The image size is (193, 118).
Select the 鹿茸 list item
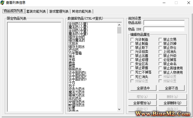click(72, 66)
